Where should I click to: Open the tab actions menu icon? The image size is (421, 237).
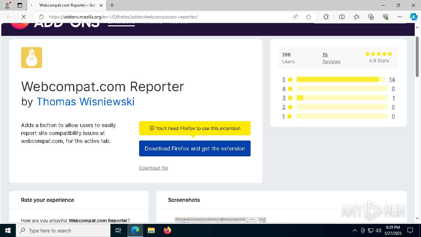[x=20, y=5]
